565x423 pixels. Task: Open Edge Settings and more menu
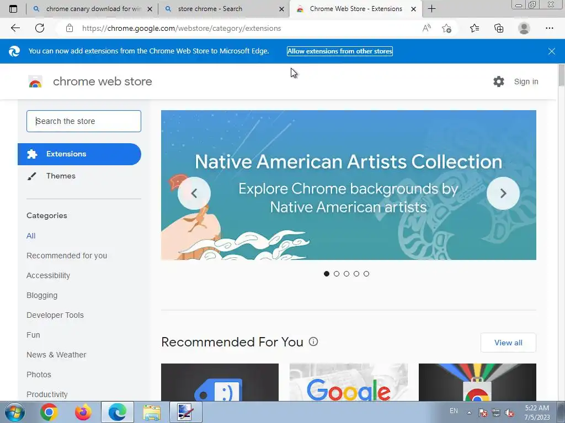click(x=549, y=28)
